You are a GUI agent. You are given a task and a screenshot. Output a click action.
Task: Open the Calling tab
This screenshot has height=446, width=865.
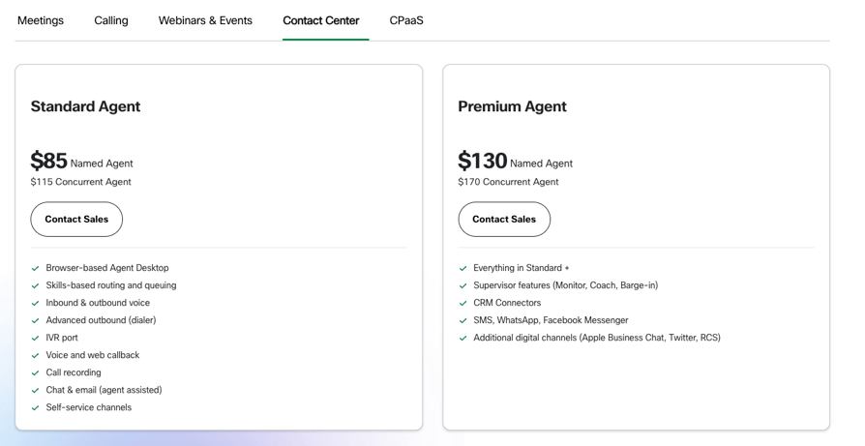pyautogui.click(x=111, y=20)
